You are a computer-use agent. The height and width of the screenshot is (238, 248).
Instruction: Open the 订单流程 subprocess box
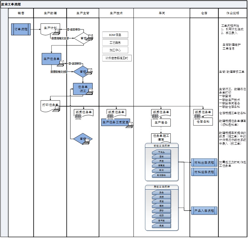click(x=21, y=29)
